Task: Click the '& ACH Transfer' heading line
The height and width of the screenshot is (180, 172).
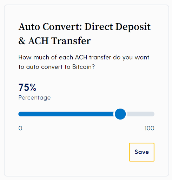Action: 54,41
